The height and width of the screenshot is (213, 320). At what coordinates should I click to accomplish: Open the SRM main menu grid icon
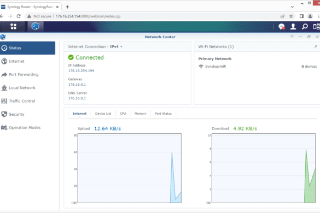pos(14,27)
